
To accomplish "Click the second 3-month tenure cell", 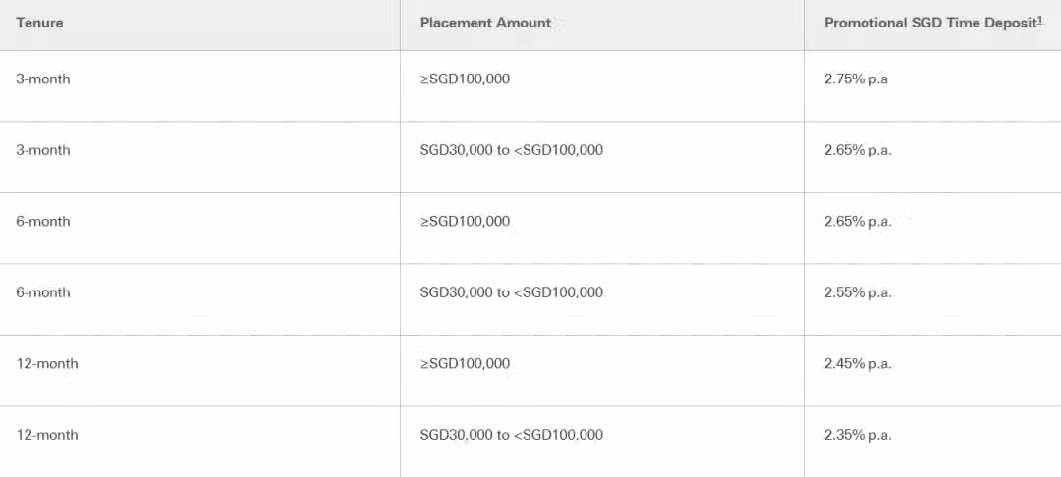I will 43,150.
